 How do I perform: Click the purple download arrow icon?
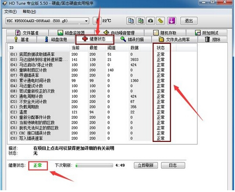[171, 21]
